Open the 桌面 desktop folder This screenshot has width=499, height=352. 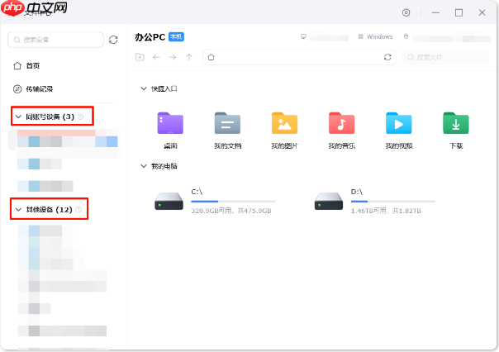click(170, 131)
